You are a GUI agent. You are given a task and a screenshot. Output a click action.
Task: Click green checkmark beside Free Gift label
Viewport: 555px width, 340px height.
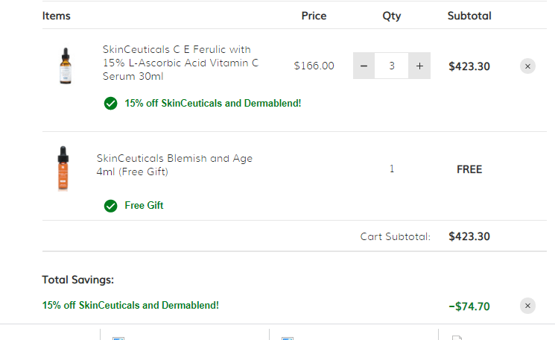110,206
